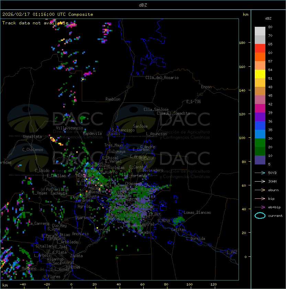The width and height of the screenshot is (286, 289).
Task: Click the 'Track data not available' message
Action: (35, 23)
